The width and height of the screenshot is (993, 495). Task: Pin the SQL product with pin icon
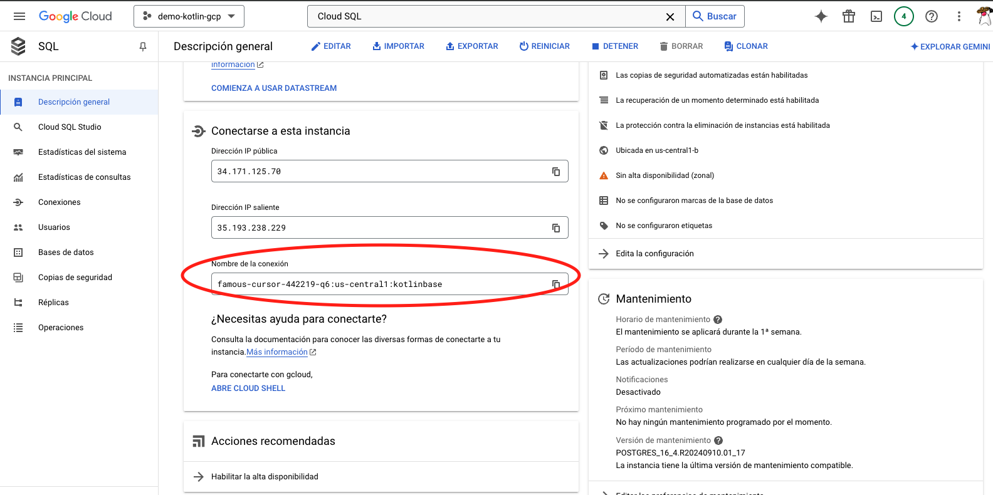coord(143,46)
